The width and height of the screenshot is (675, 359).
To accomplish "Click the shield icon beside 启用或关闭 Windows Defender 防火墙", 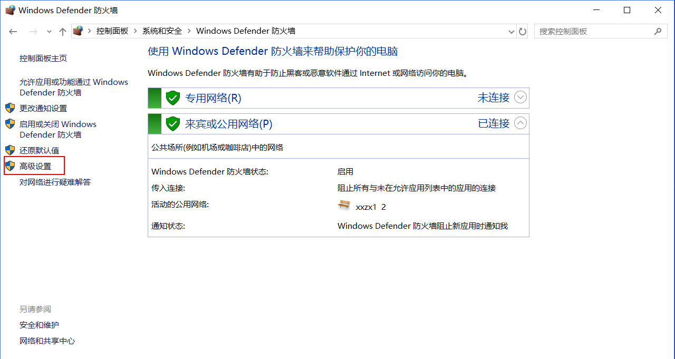I will pyautogui.click(x=10, y=124).
